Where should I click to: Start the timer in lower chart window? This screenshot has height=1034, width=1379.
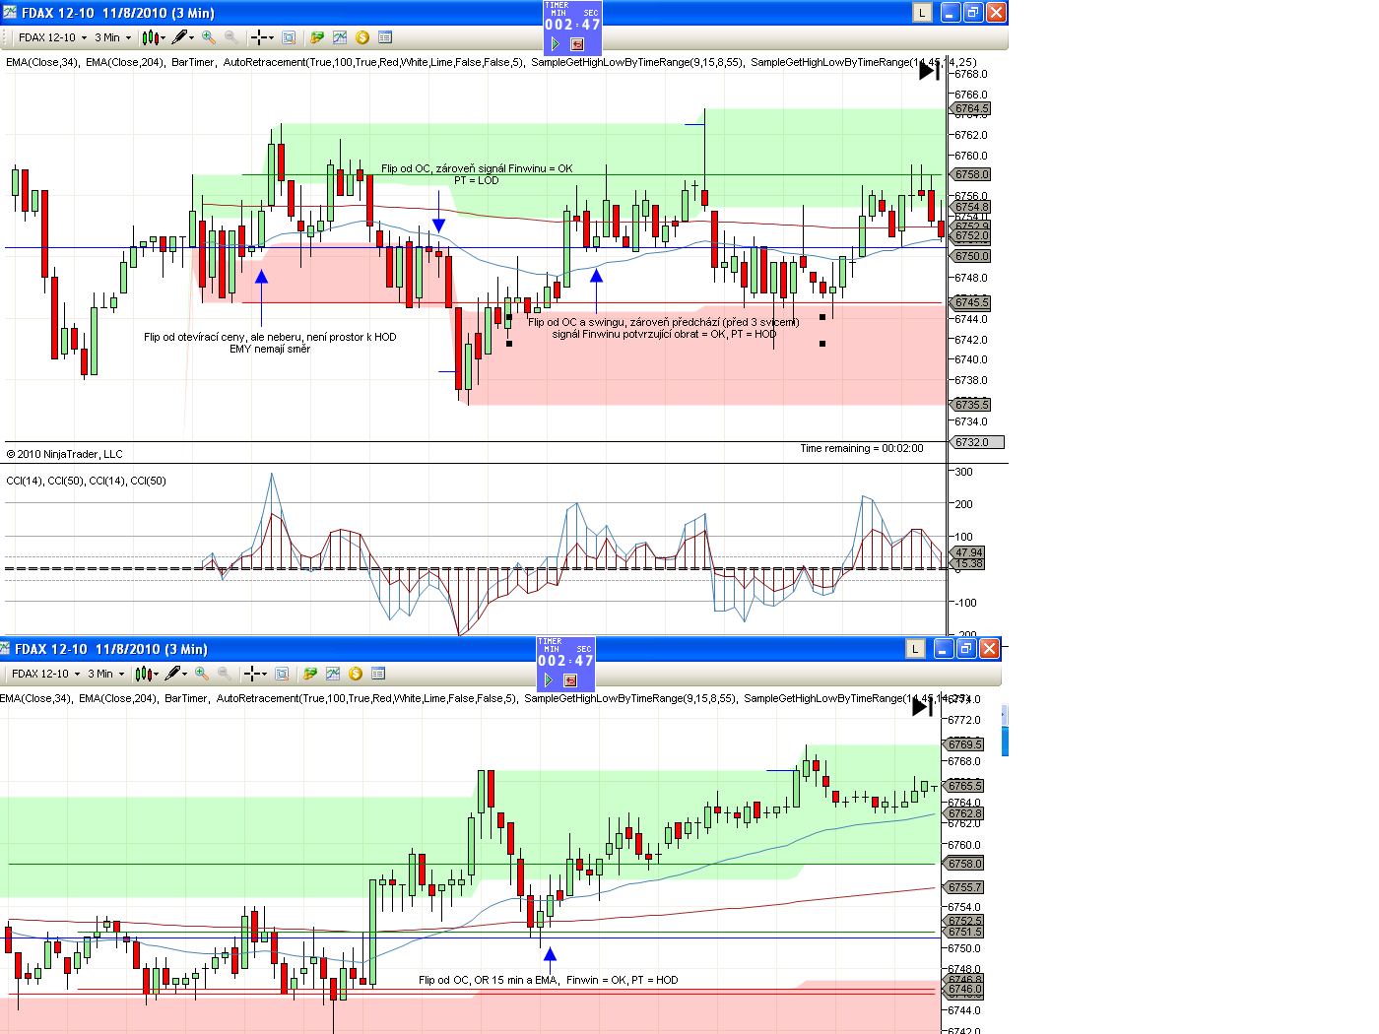pyautogui.click(x=549, y=679)
